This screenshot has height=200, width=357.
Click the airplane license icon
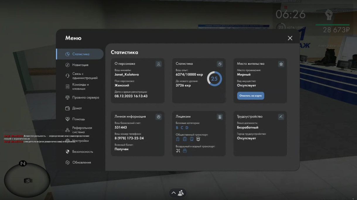(x=178, y=151)
